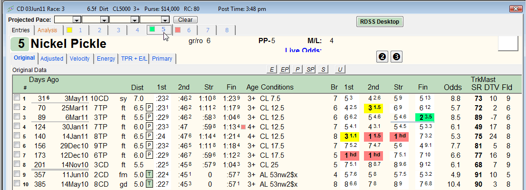Select horse tab 2
The height and width of the screenshot is (190, 526).
[100, 30]
